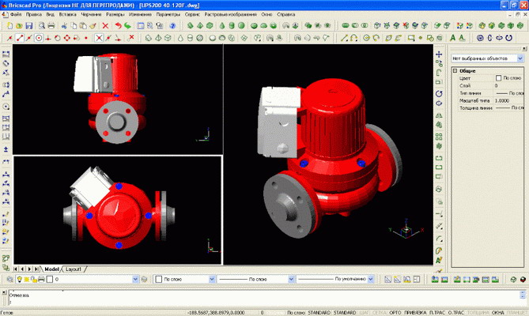Toggle ОРТО mode in status bar
This screenshot has width=529, height=316.
coord(395,313)
